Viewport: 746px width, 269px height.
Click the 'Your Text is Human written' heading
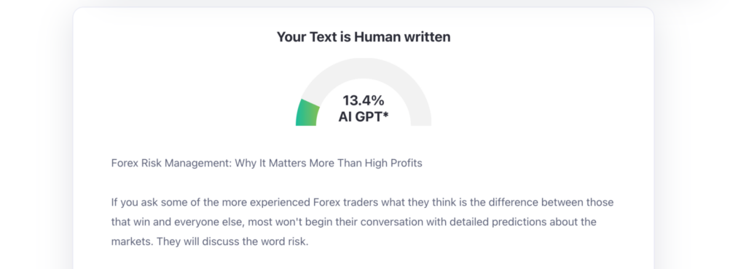coord(364,37)
